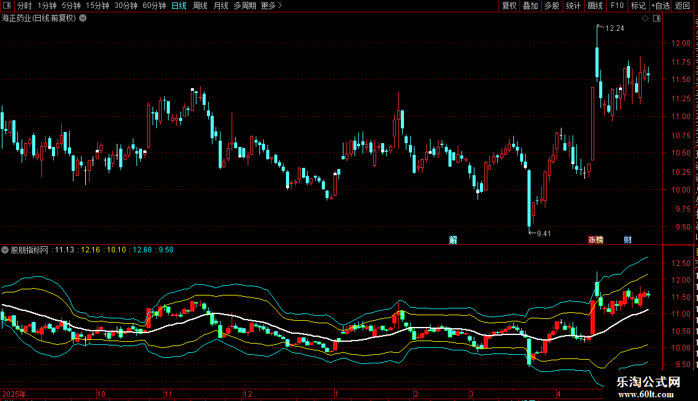Open 多周期 multi-period view
The image size is (698, 401).
tap(245, 6)
